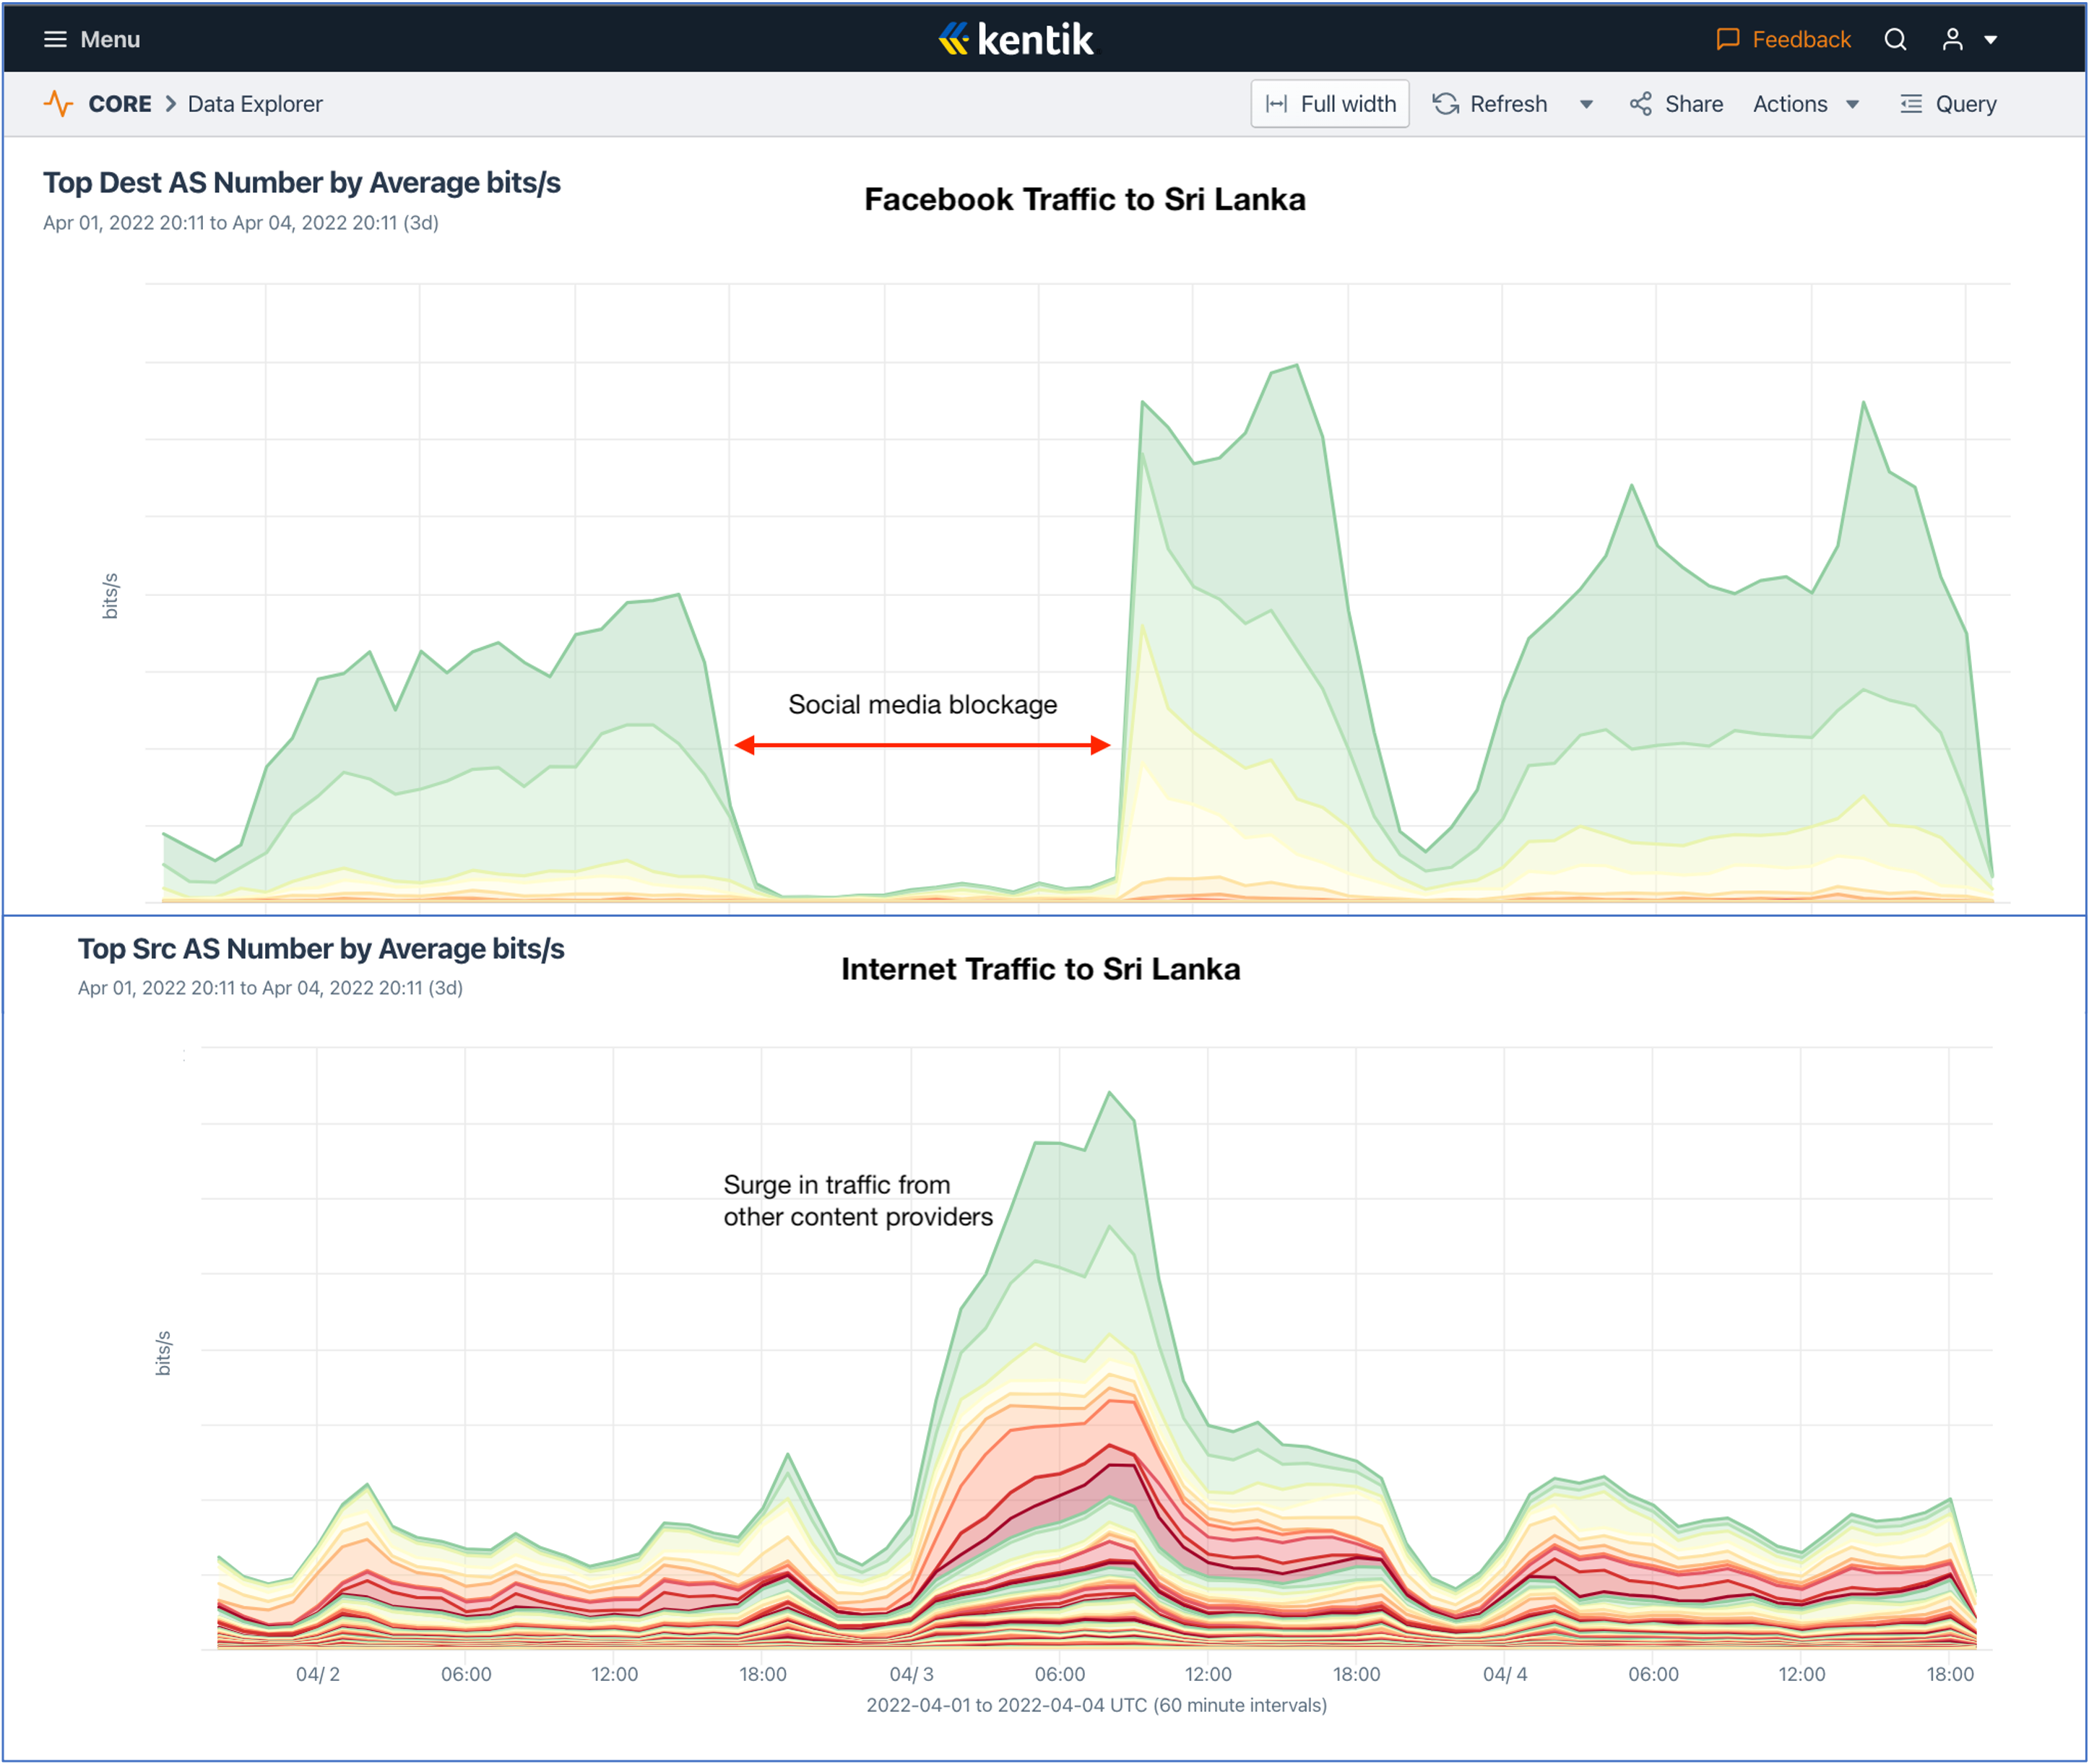
Task: Go to the CORE breadcrumb
Action: 120,104
